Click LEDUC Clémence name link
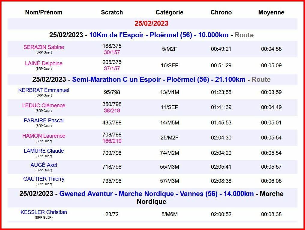The width and height of the screenshot is (305, 230). pos(44,106)
